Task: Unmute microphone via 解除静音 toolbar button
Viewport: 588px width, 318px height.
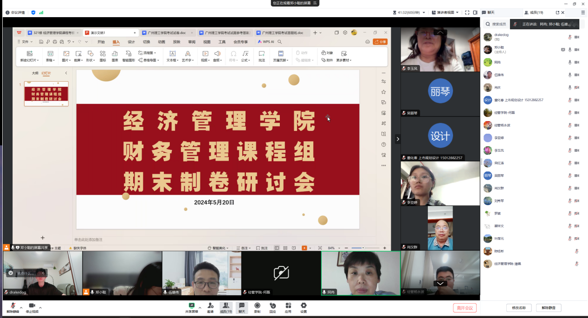Action: pos(13,306)
